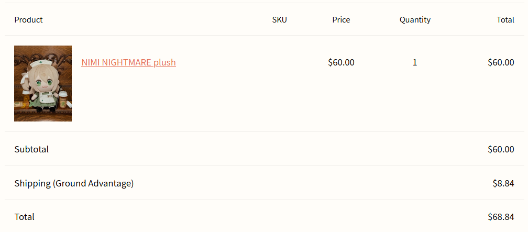The image size is (528, 232).
Task: Click the Price column header
Action: click(x=341, y=20)
